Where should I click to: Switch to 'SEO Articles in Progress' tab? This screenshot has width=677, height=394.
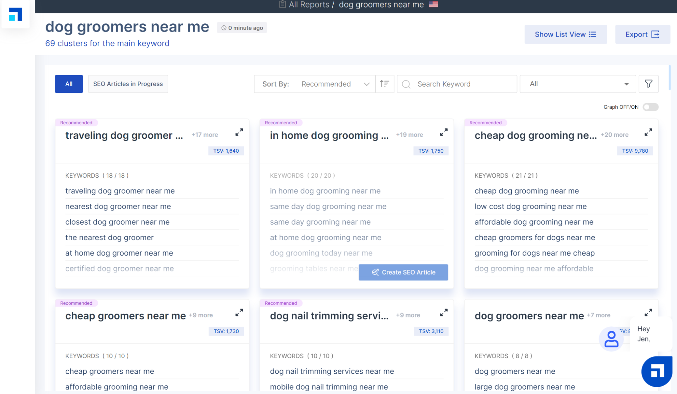click(x=128, y=84)
